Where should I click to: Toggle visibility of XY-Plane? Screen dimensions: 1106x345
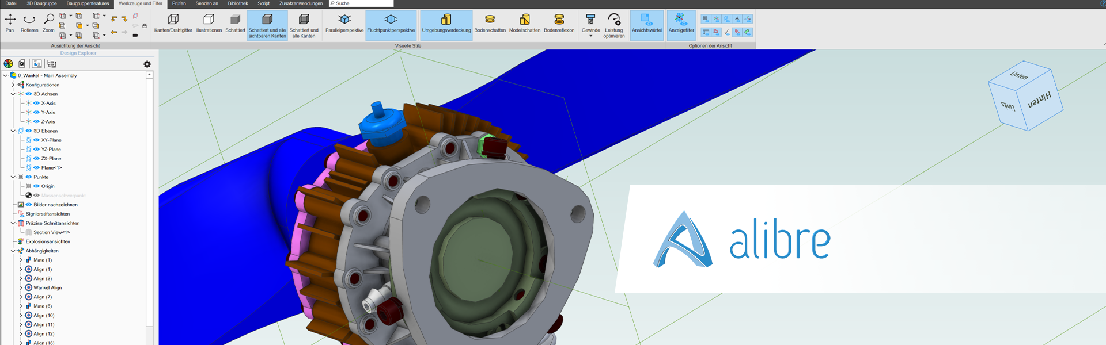tap(36, 140)
